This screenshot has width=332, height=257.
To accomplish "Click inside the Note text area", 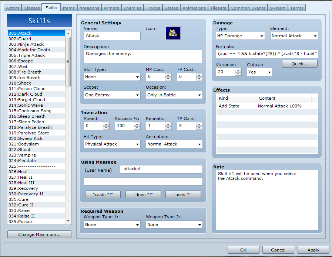I will click(x=267, y=200).
